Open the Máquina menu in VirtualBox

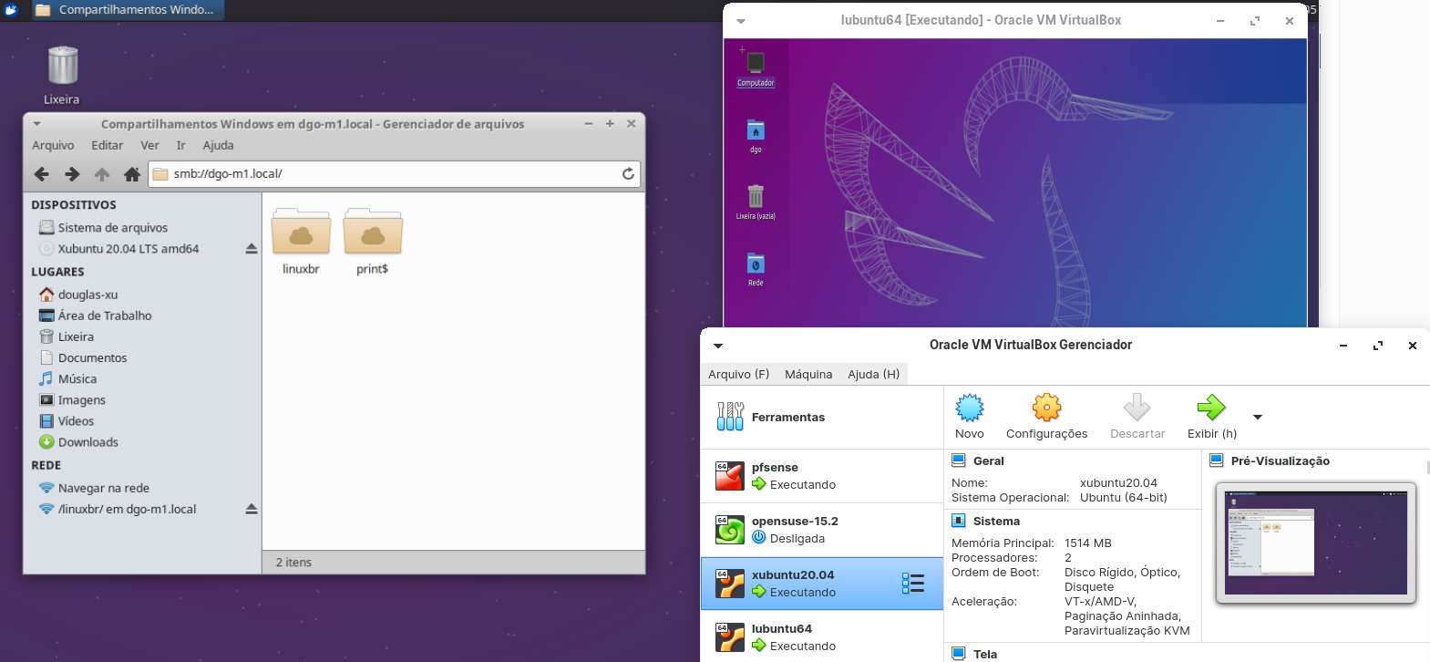coord(808,374)
